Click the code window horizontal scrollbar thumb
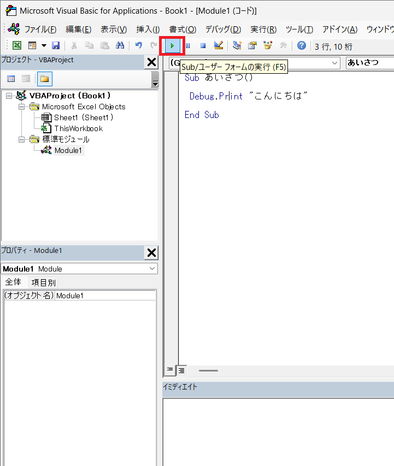Screen dimensions: 394x466 click(208, 370)
